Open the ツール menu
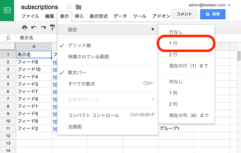This screenshot has height=153, width=241. click(x=140, y=16)
